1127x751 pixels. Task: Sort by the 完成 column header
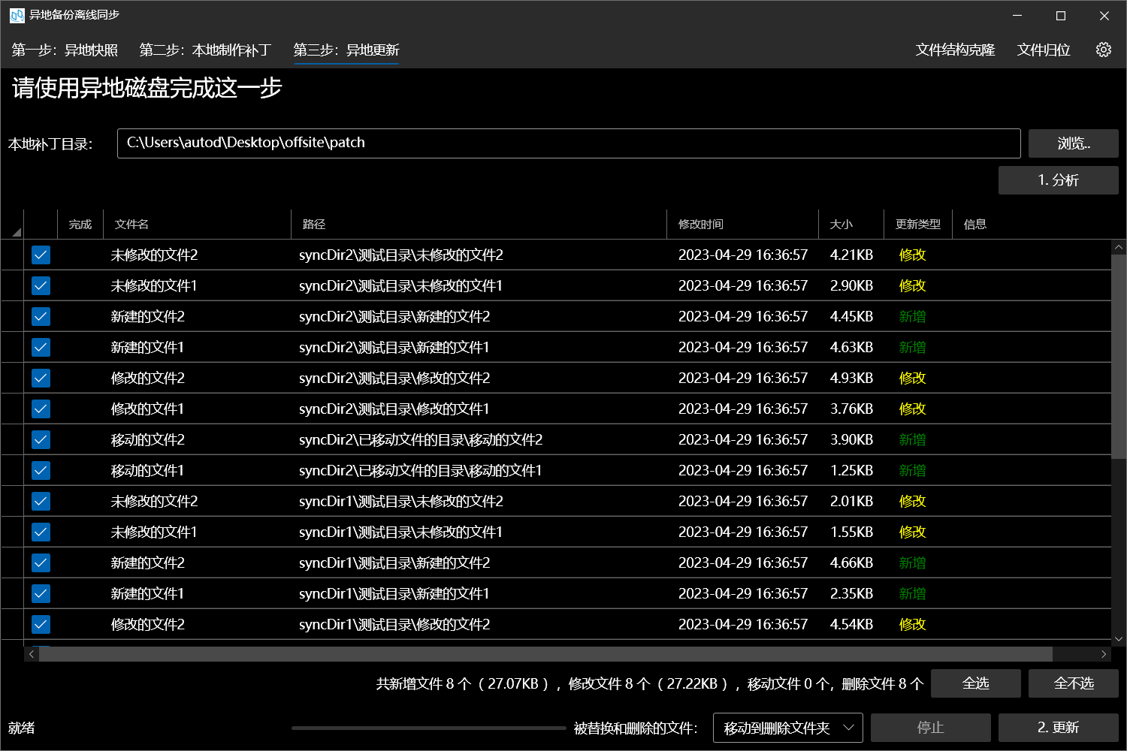click(80, 225)
